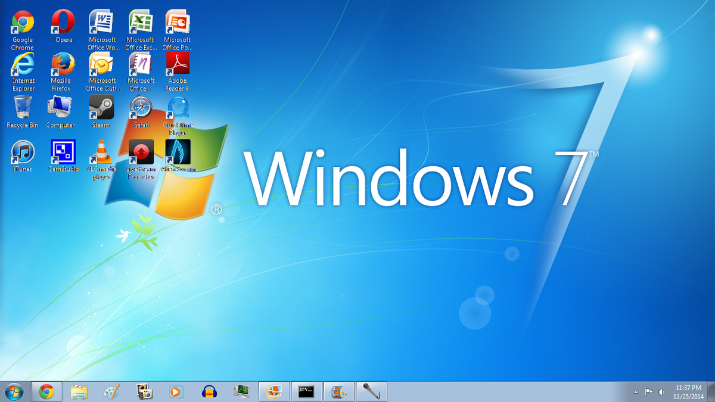Switch to the microphone app in taskbar

371,391
